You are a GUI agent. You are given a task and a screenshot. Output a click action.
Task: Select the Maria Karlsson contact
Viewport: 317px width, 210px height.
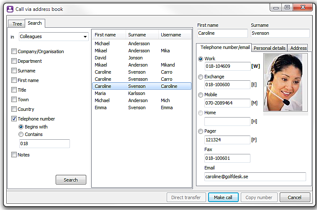142,93
